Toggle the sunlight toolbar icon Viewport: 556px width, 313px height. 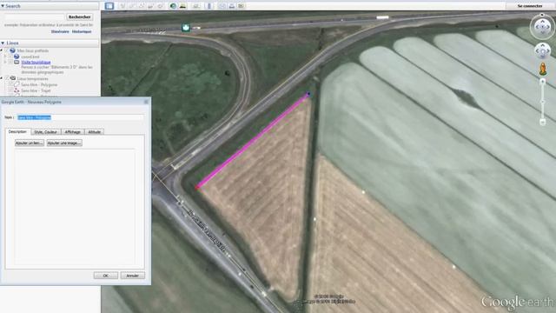click(182, 6)
